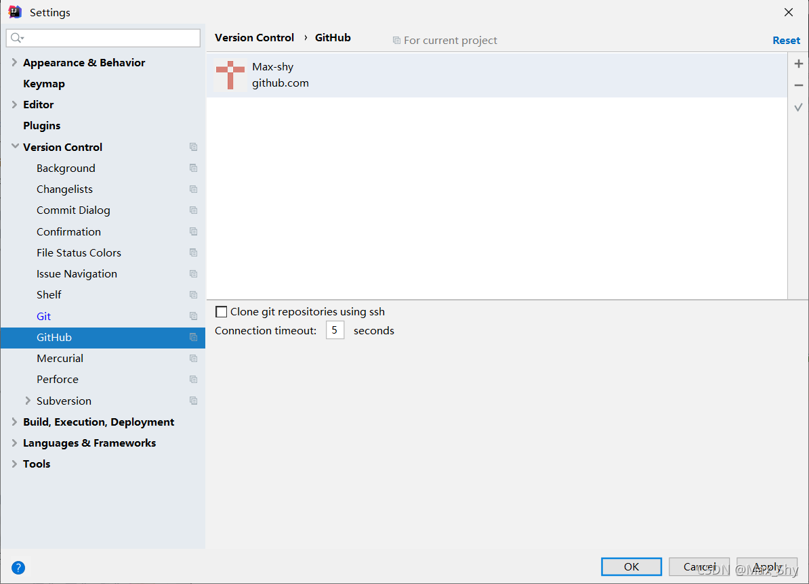
Task: Click project-level icon beside Issue Navigation
Action: tap(194, 273)
